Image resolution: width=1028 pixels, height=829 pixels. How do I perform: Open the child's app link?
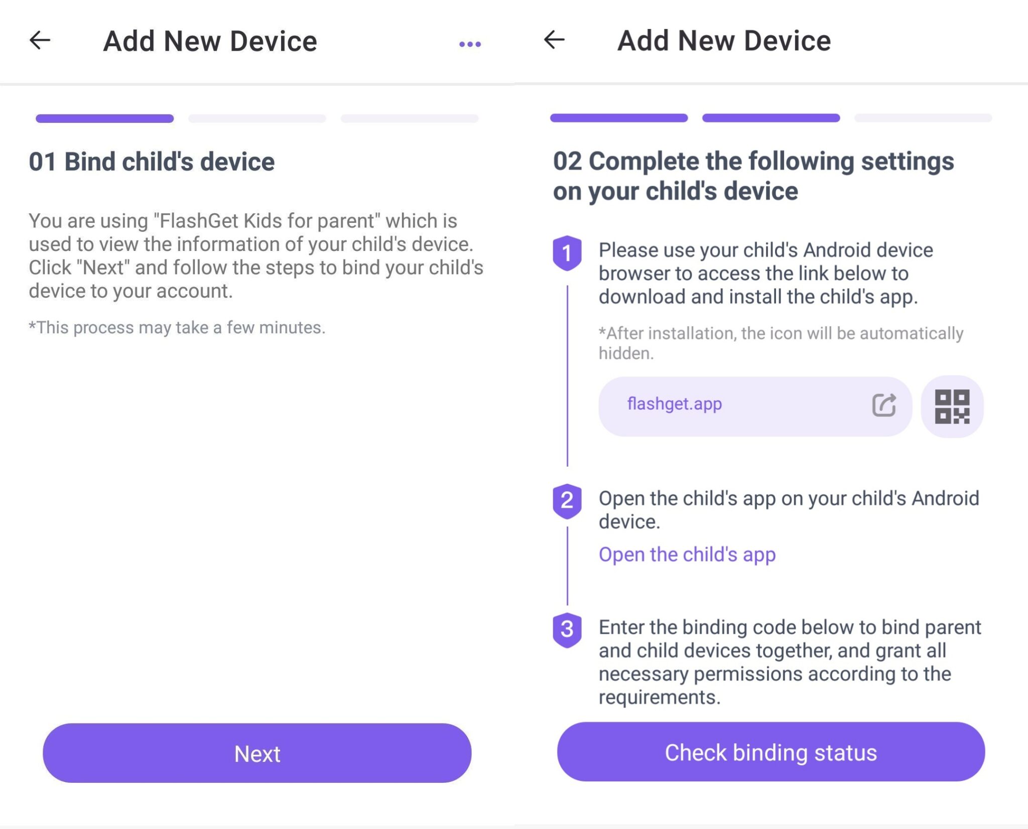pos(687,555)
